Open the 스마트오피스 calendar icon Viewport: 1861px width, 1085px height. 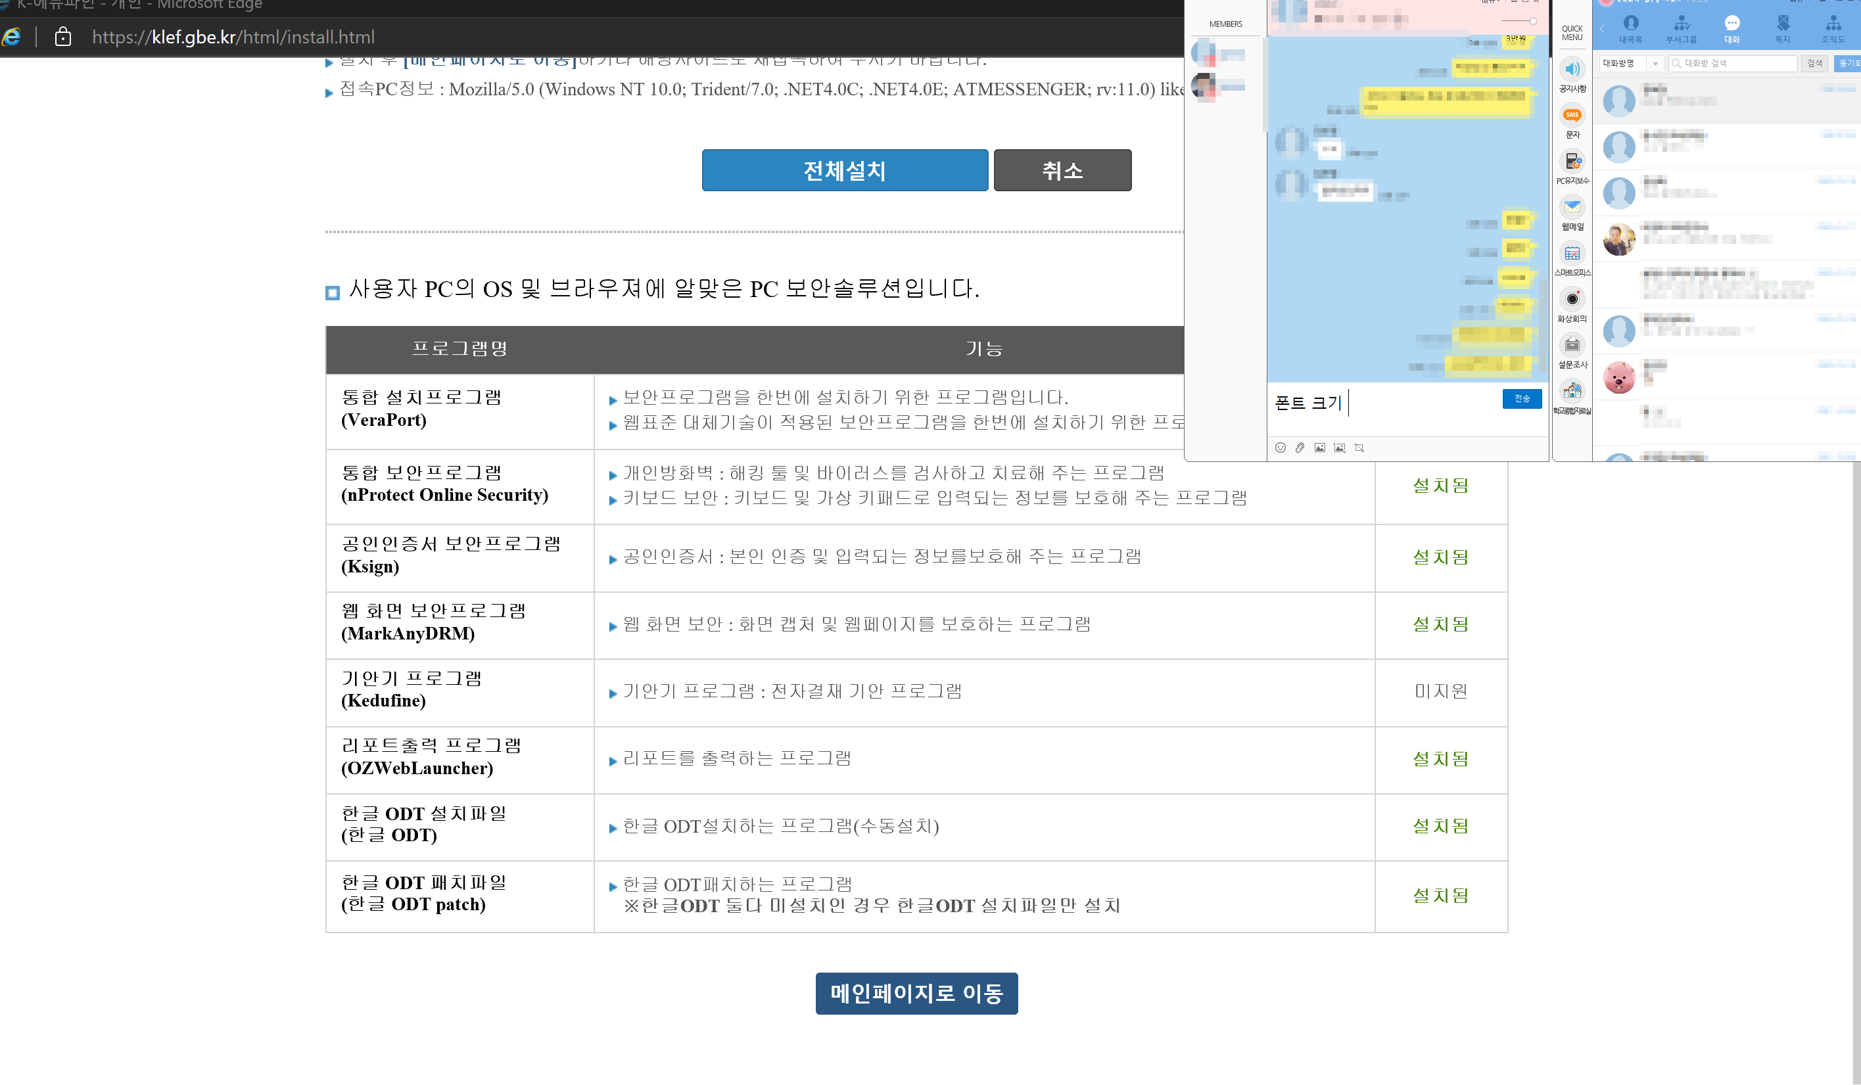pyautogui.click(x=1572, y=253)
